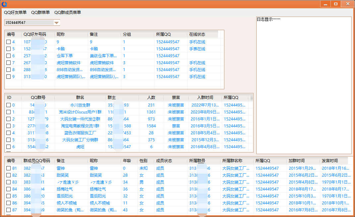
Task: Check the box for group 蓝色衣馆服饰工厂
Action: coord(8,133)
